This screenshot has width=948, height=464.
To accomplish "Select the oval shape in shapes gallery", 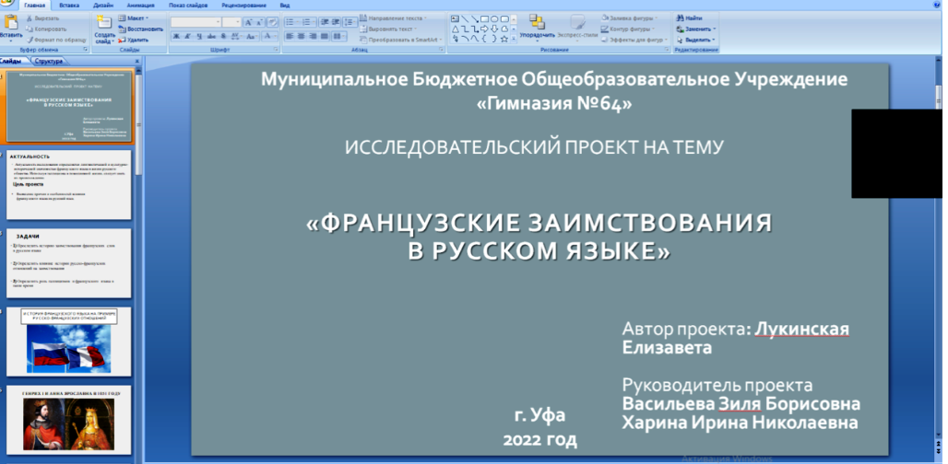I will coord(495,17).
